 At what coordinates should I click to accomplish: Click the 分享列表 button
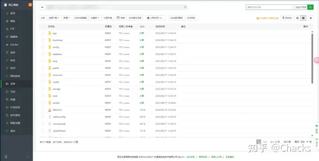pyautogui.click(x=108, y=18)
